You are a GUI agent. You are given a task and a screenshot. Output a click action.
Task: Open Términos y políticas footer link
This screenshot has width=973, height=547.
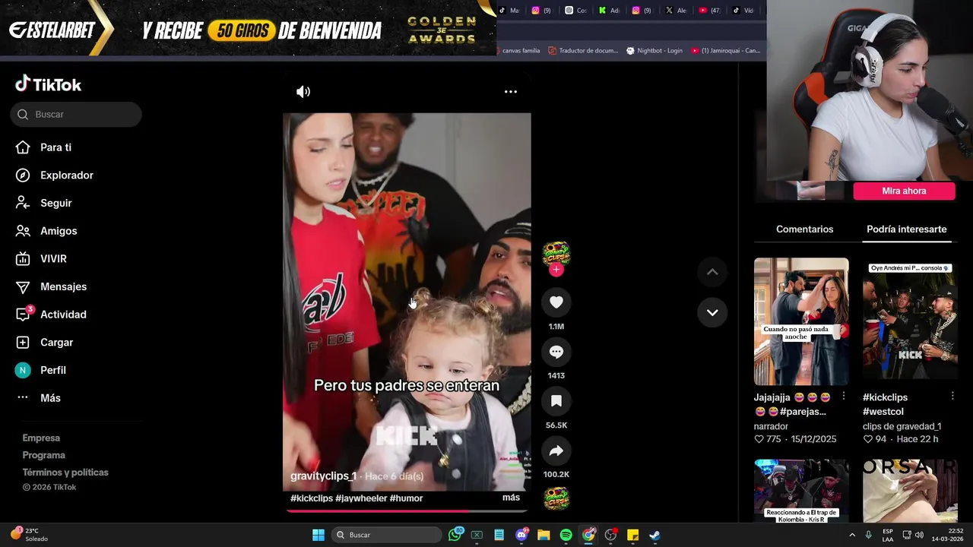coord(65,473)
